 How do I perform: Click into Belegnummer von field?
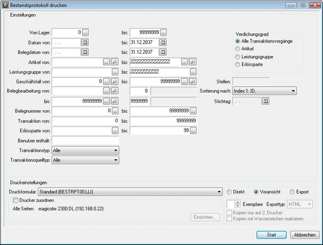[82, 111]
